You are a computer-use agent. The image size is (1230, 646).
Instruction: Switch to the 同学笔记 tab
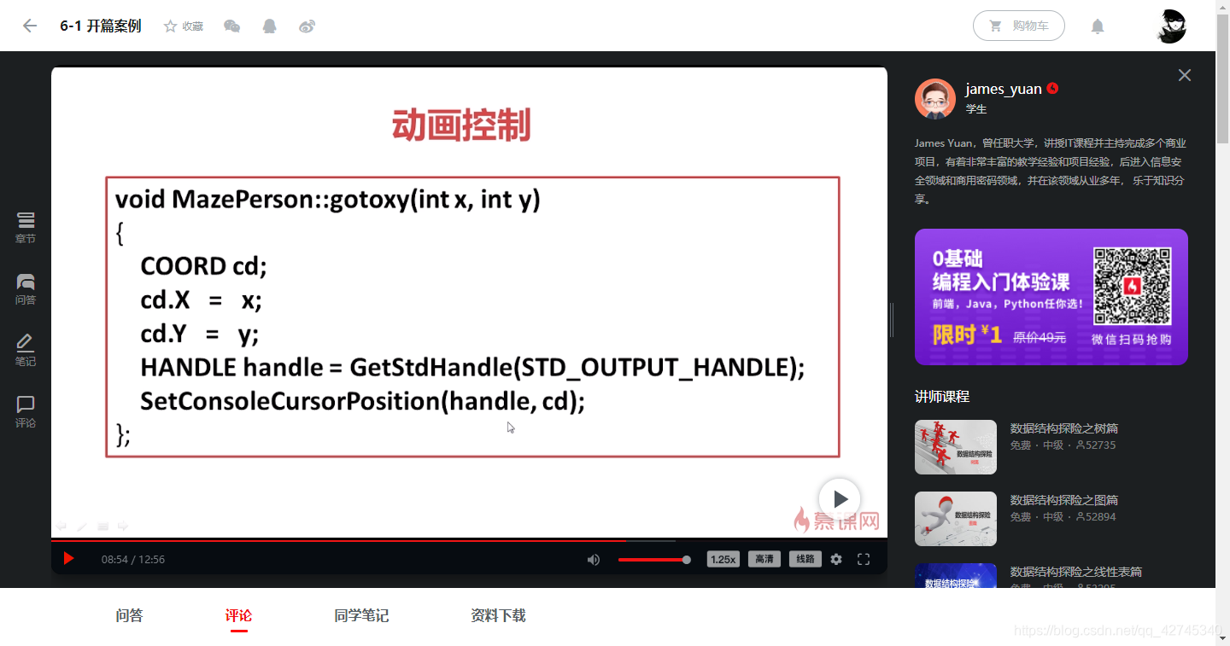[x=361, y=615]
